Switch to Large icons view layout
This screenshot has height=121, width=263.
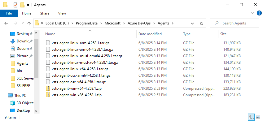pyautogui.click(x=258, y=117)
